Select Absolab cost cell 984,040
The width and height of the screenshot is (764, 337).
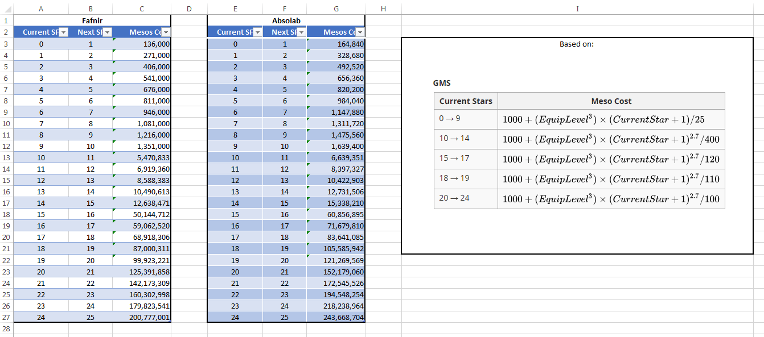coord(336,101)
